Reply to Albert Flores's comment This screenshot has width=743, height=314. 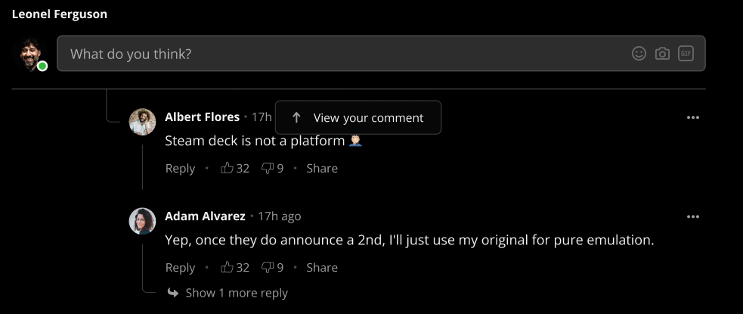[x=180, y=169]
